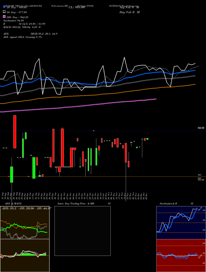
Task: Click the price label at the blue horizontal line
Action: [x=201, y=128]
